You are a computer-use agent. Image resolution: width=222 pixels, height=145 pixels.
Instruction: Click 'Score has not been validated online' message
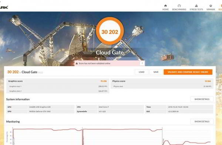94,63
